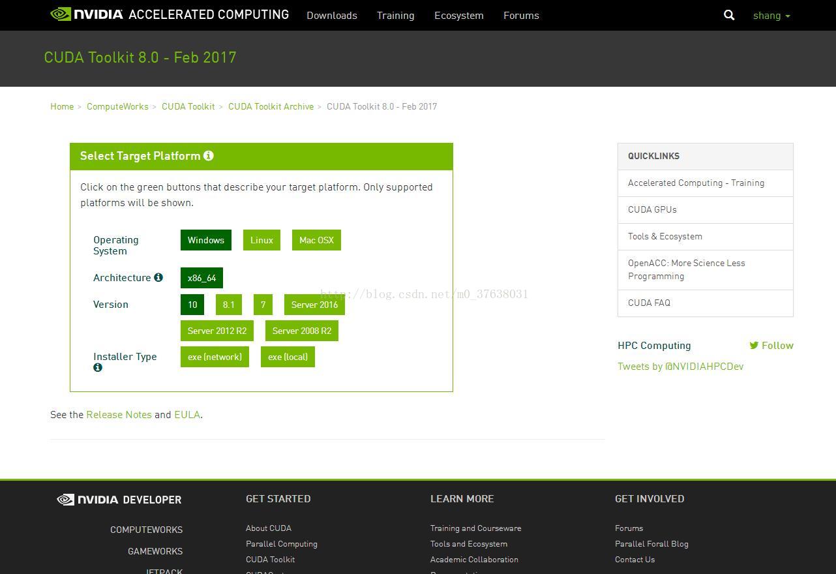Open Tools & Ecosystem quicklink

pos(706,237)
